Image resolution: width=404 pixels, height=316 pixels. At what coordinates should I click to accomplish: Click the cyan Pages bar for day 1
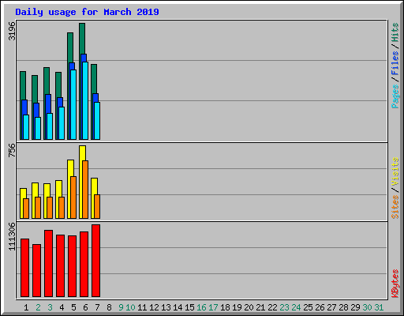26,127
